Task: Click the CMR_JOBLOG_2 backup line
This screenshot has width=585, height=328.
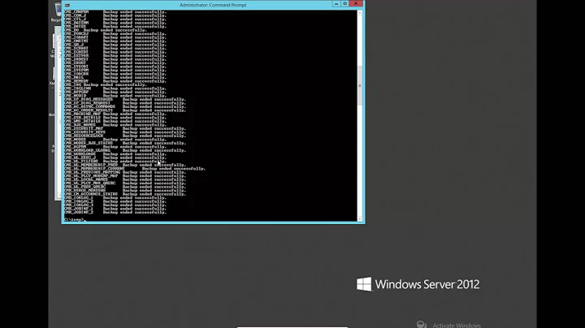Action: [115, 201]
